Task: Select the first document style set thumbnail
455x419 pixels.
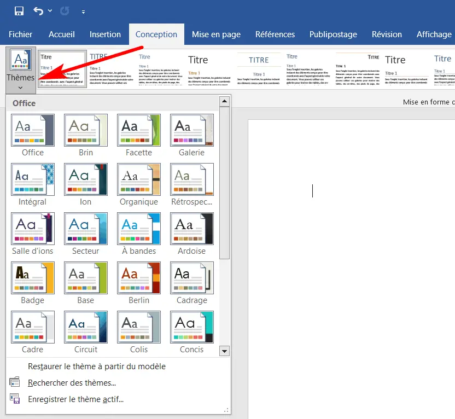Action: pos(62,69)
